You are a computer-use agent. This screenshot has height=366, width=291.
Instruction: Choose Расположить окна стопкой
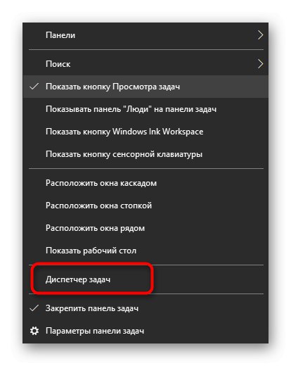click(x=145, y=206)
